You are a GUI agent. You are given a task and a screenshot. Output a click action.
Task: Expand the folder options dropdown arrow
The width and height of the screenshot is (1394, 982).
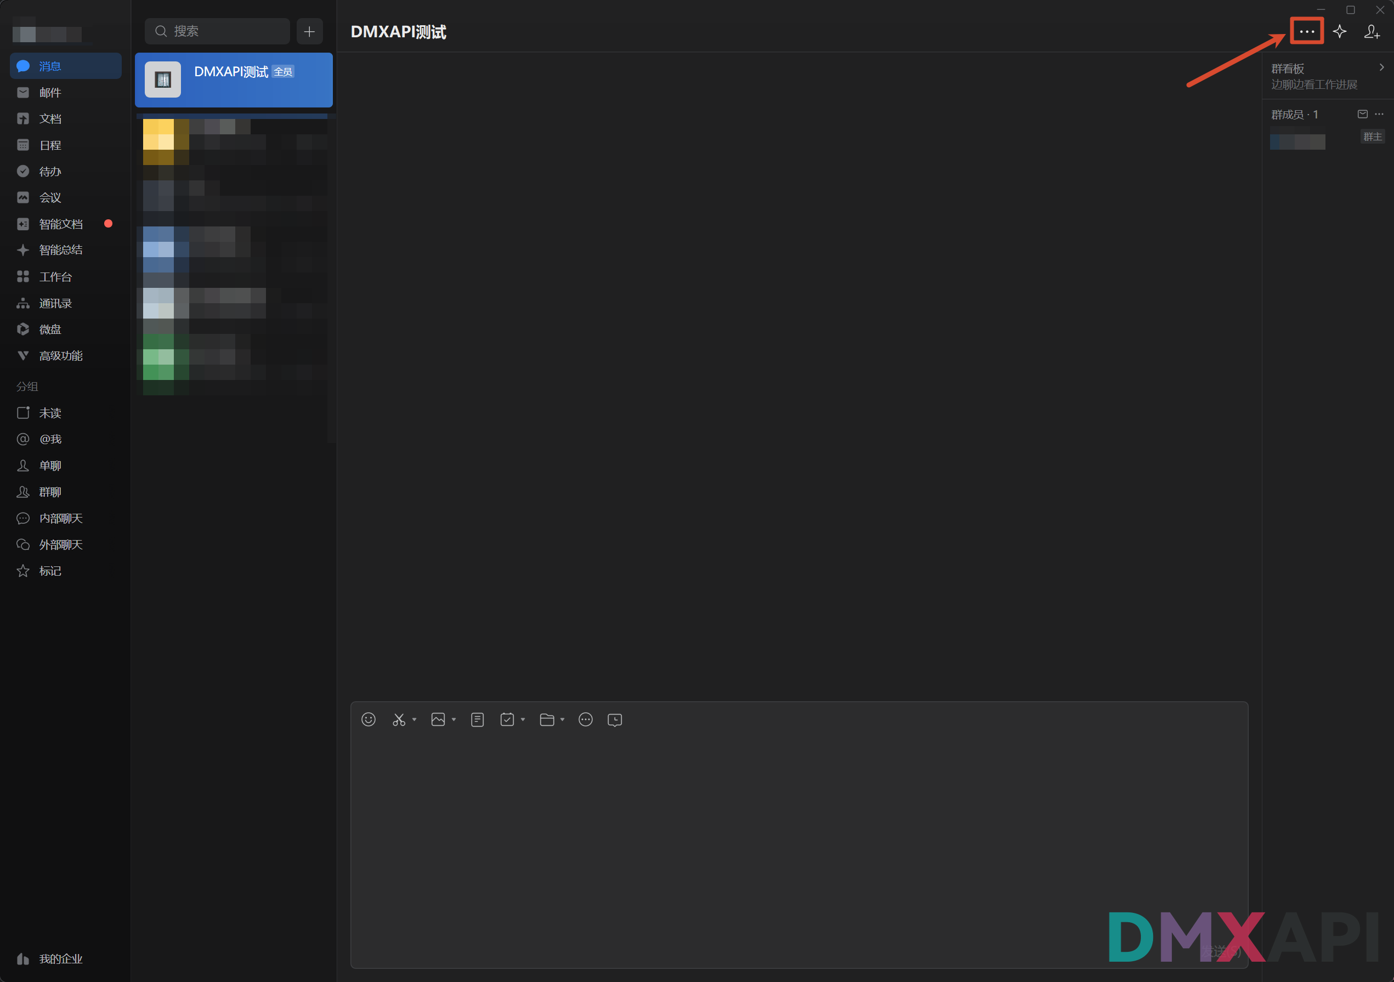[x=562, y=720]
